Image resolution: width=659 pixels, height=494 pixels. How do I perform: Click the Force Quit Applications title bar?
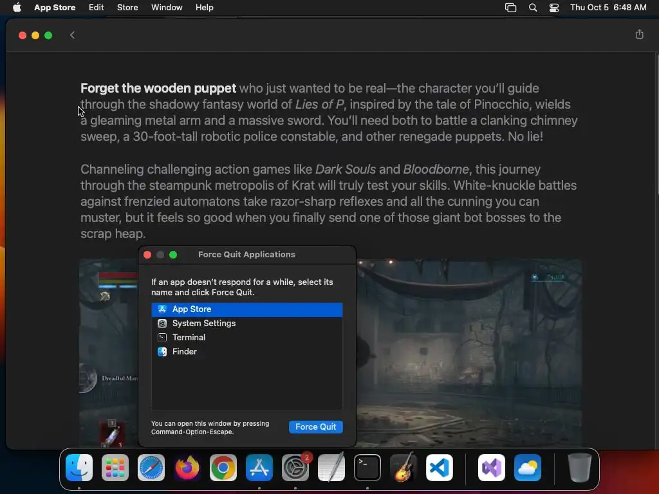246,255
